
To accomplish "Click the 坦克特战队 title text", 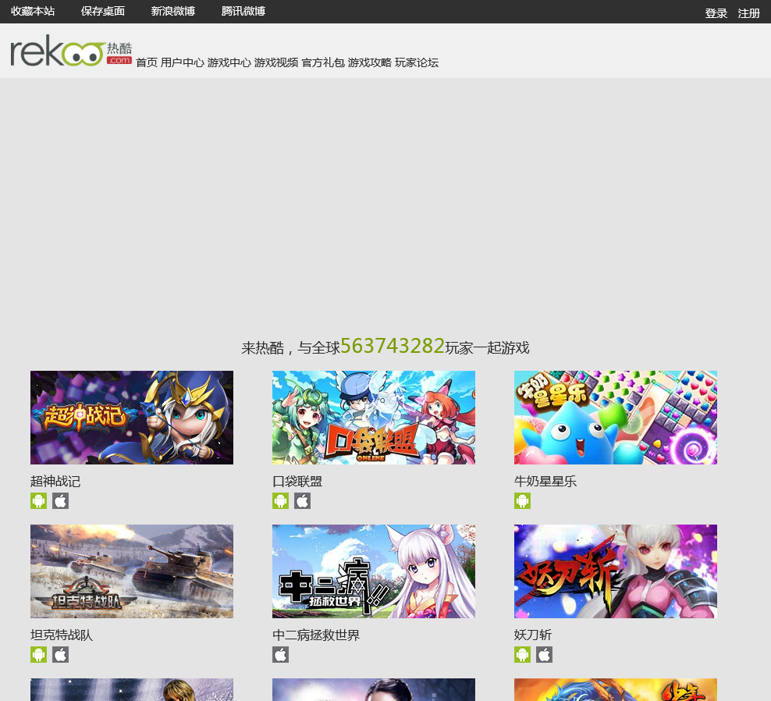I will pos(62,635).
